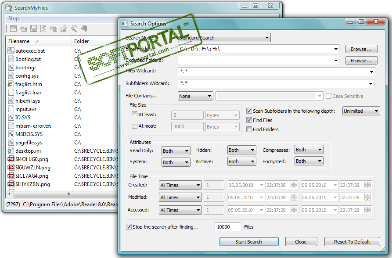Open the Files Wildcard dropdown arrow
Image resolution: width=392 pixels, height=258 pixels.
coord(371,72)
